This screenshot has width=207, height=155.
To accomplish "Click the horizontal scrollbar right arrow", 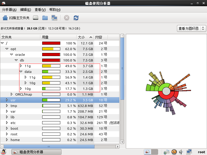I will click(x=117, y=146).
